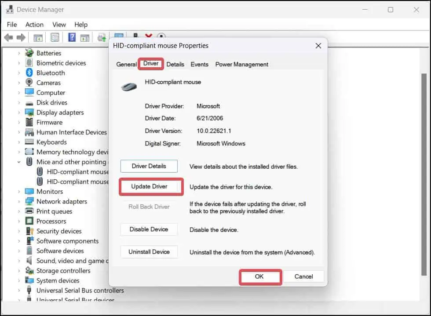The image size is (431, 316).
Task: Collapse the Mice and other pointing devices node
Action: (x=19, y=162)
